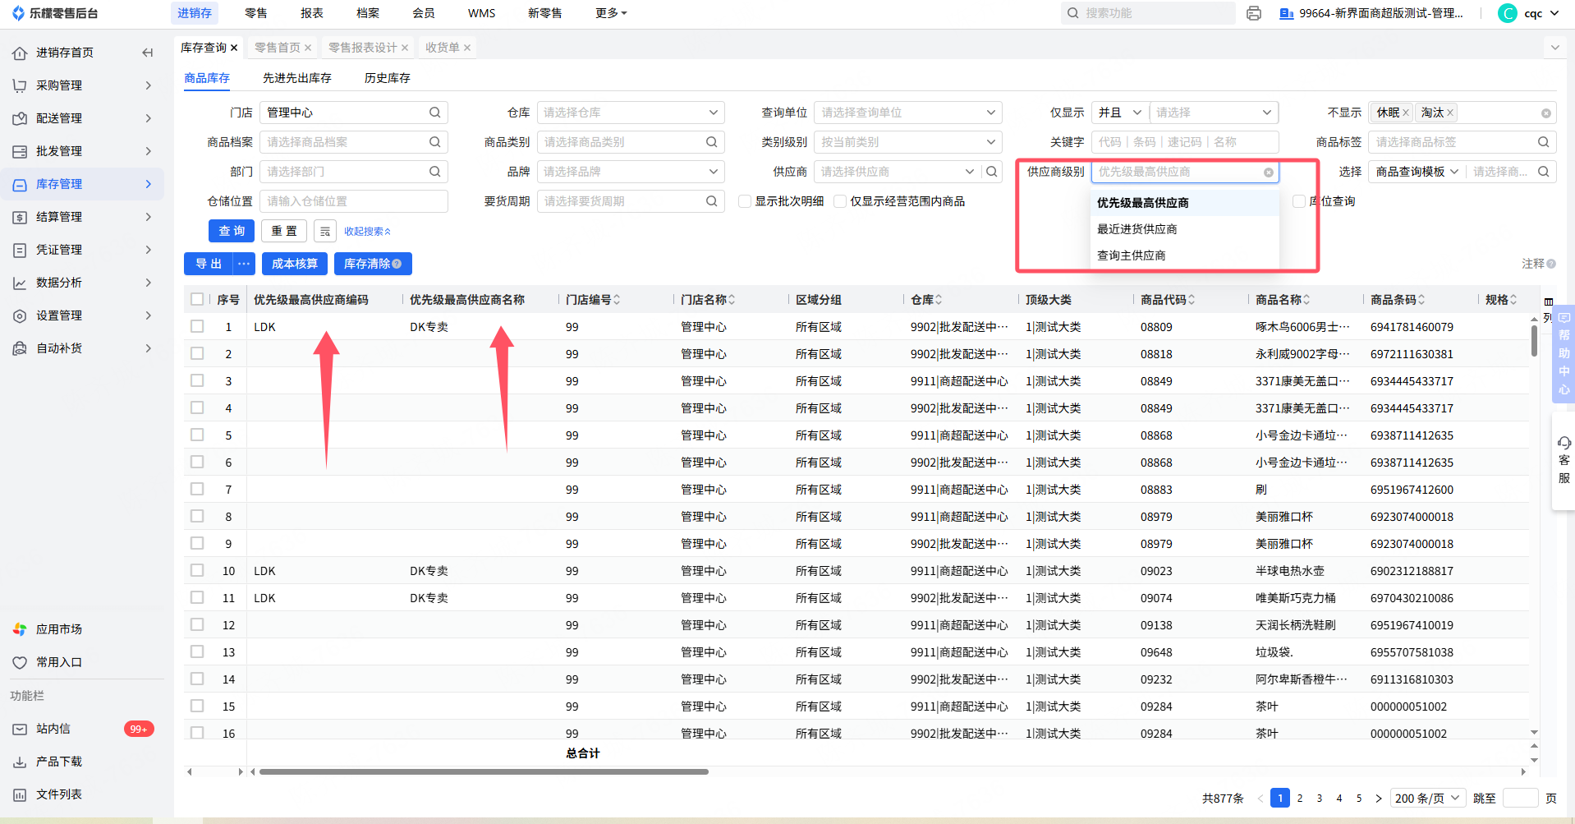
Task: Close the 零售首页 tab
Action: point(308,48)
